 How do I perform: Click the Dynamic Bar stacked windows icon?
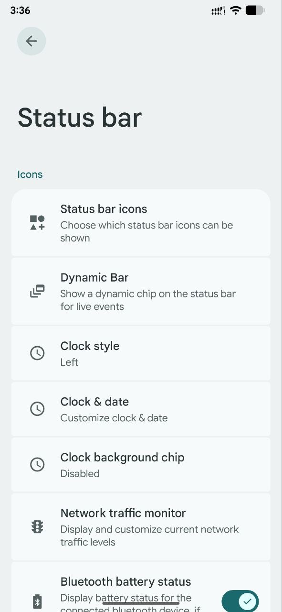pos(37,291)
